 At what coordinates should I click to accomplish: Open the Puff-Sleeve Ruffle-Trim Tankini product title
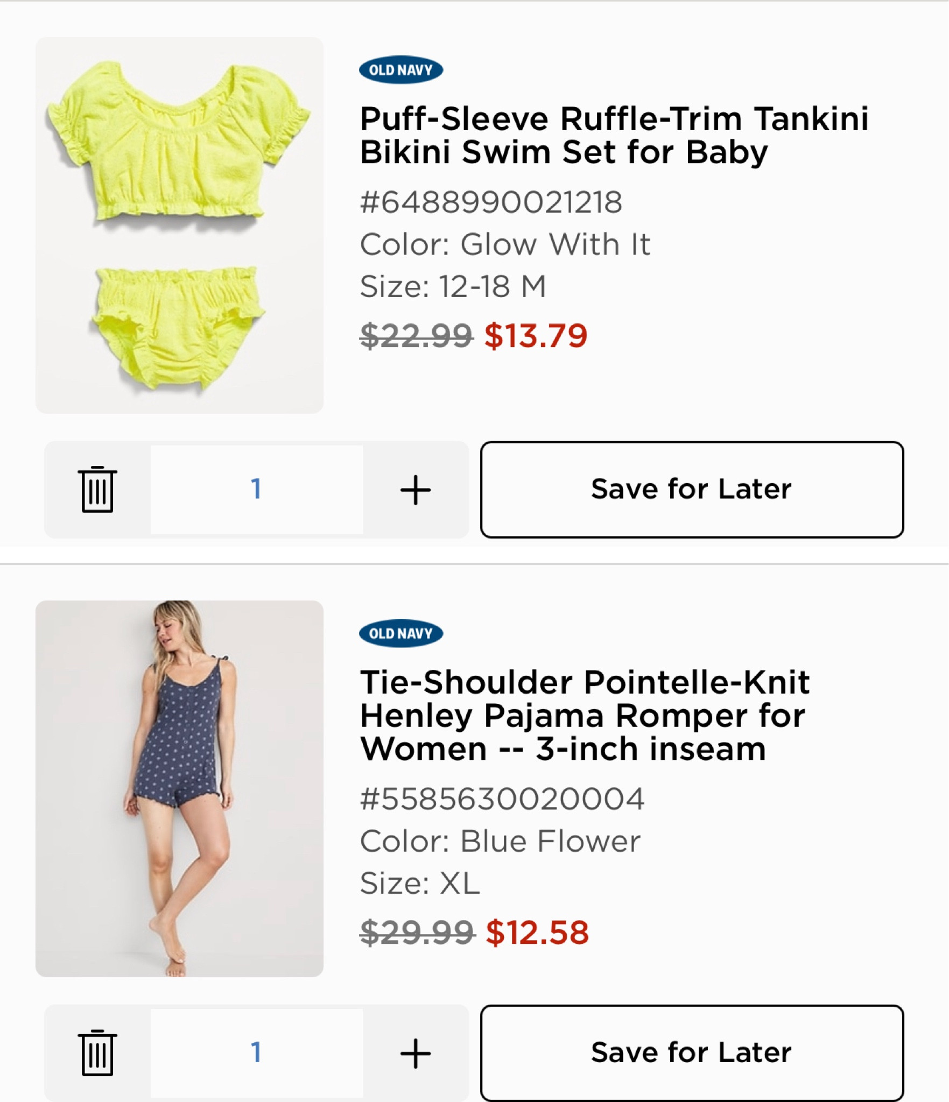tap(614, 135)
